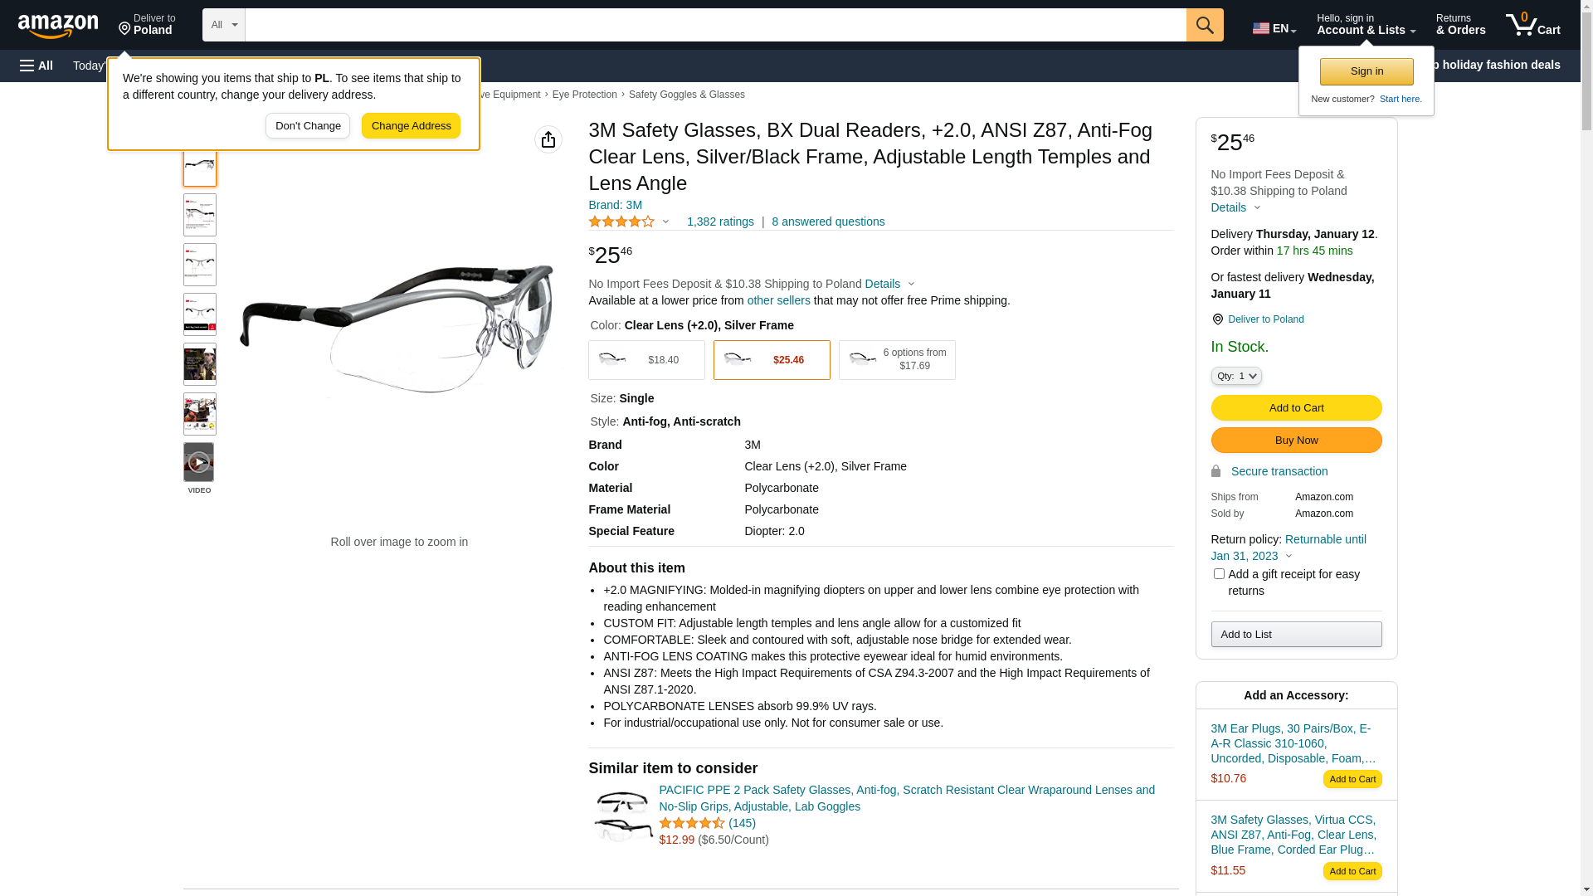Select the 6 options from $17.69 swatch
The height and width of the screenshot is (896, 1593).
tap(897, 360)
